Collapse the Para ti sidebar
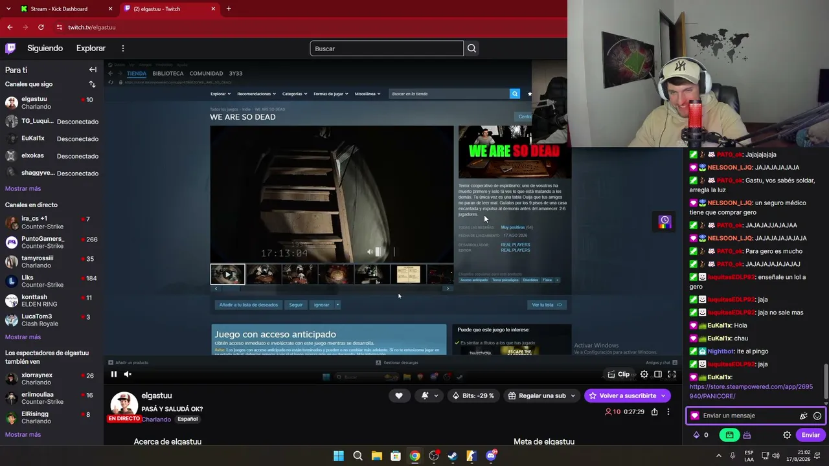Screen dimensions: 829x466 tap(93, 70)
